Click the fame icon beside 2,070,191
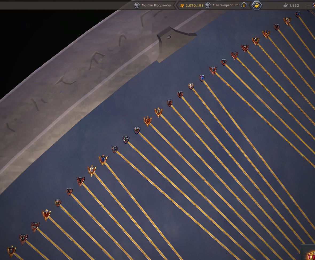 pos(182,6)
